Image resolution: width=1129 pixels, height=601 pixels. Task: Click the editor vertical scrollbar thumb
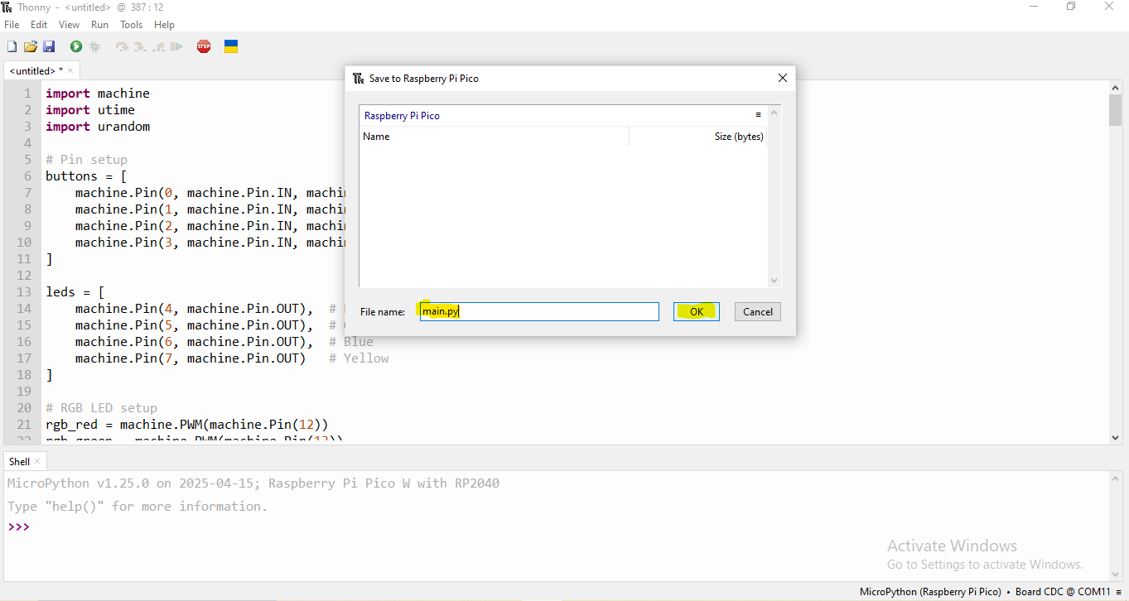point(1116,110)
